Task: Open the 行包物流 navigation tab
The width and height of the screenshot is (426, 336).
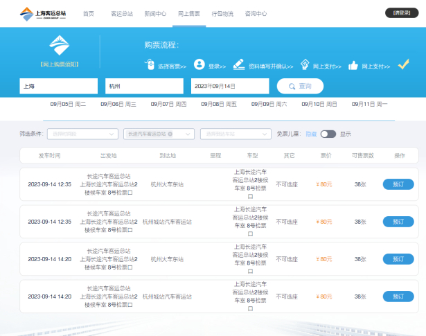Action: [222, 13]
